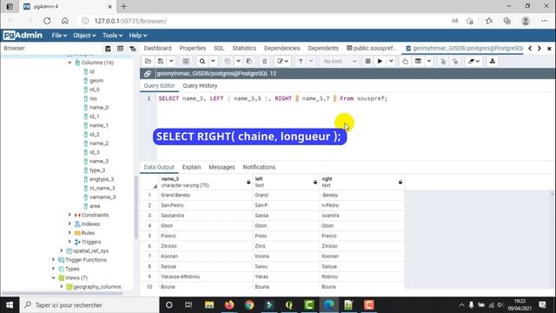Click the connection status link icon
Screen dimensions: 556x313
pyautogui.click(x=148, y=73)
